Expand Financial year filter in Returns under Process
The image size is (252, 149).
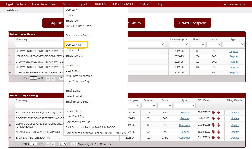pyautogui.click(x=179, y=44)
